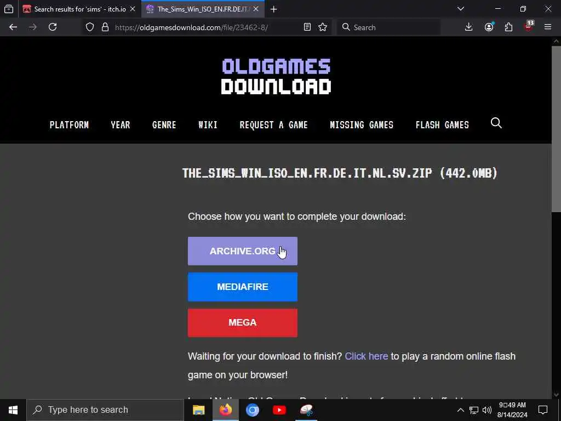Open the Firefox downloads panel
This screenshot has height=421, width=561.
pos(469,27)
